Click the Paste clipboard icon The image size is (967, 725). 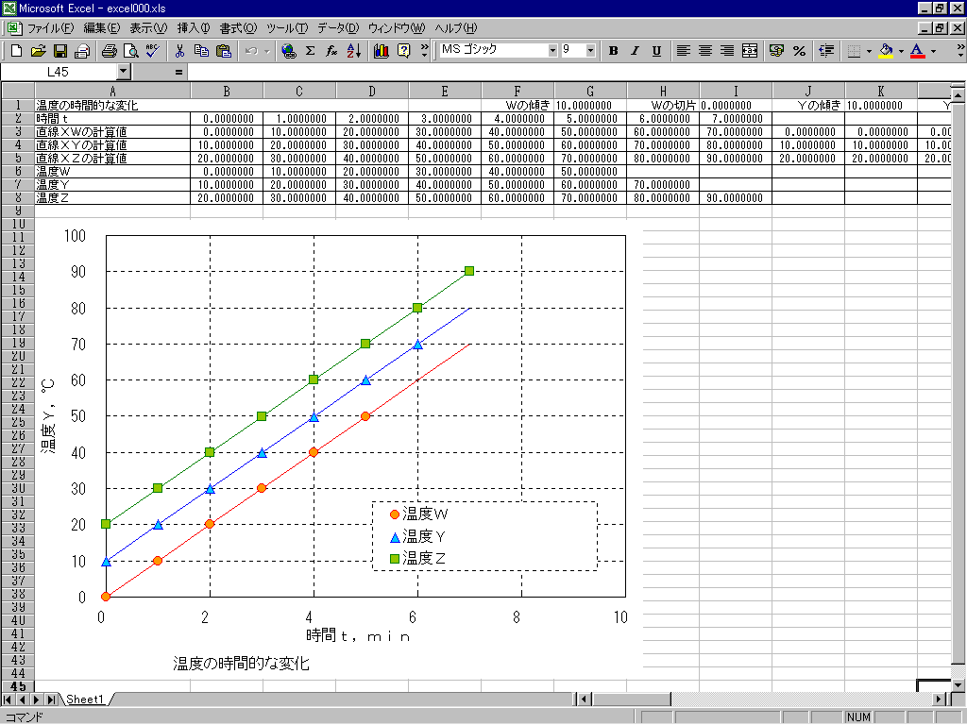click(223, 51)
